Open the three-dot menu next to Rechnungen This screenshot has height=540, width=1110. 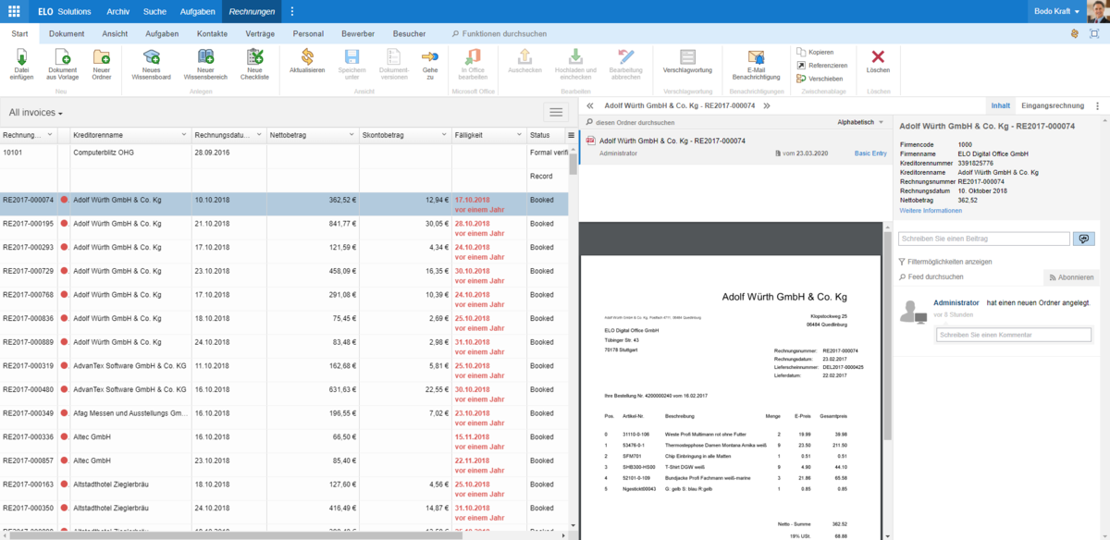pos(292,11)
